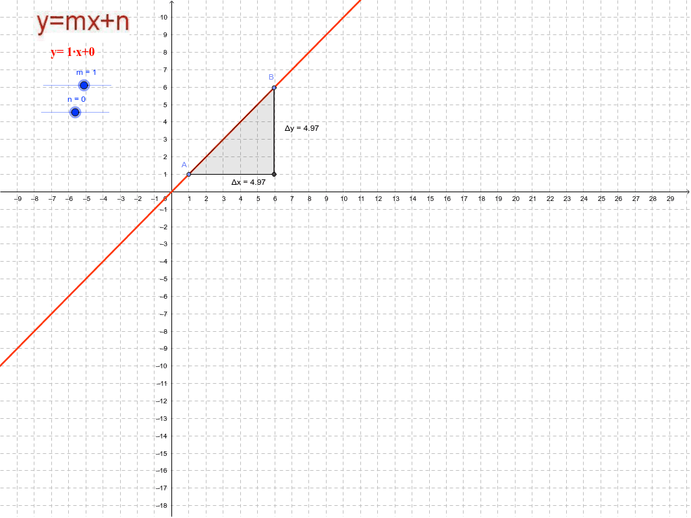Click the y-axis tick label -10
The width and height of the screenshot is (691, 518).
pyautogui.click(x=162, y=366)
